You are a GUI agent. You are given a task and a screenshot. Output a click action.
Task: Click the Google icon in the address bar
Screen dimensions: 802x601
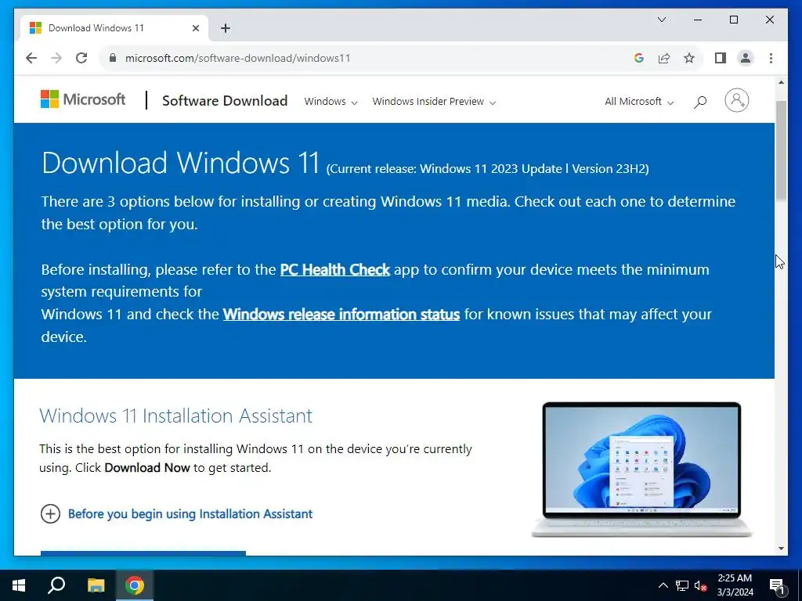point(638,58)
